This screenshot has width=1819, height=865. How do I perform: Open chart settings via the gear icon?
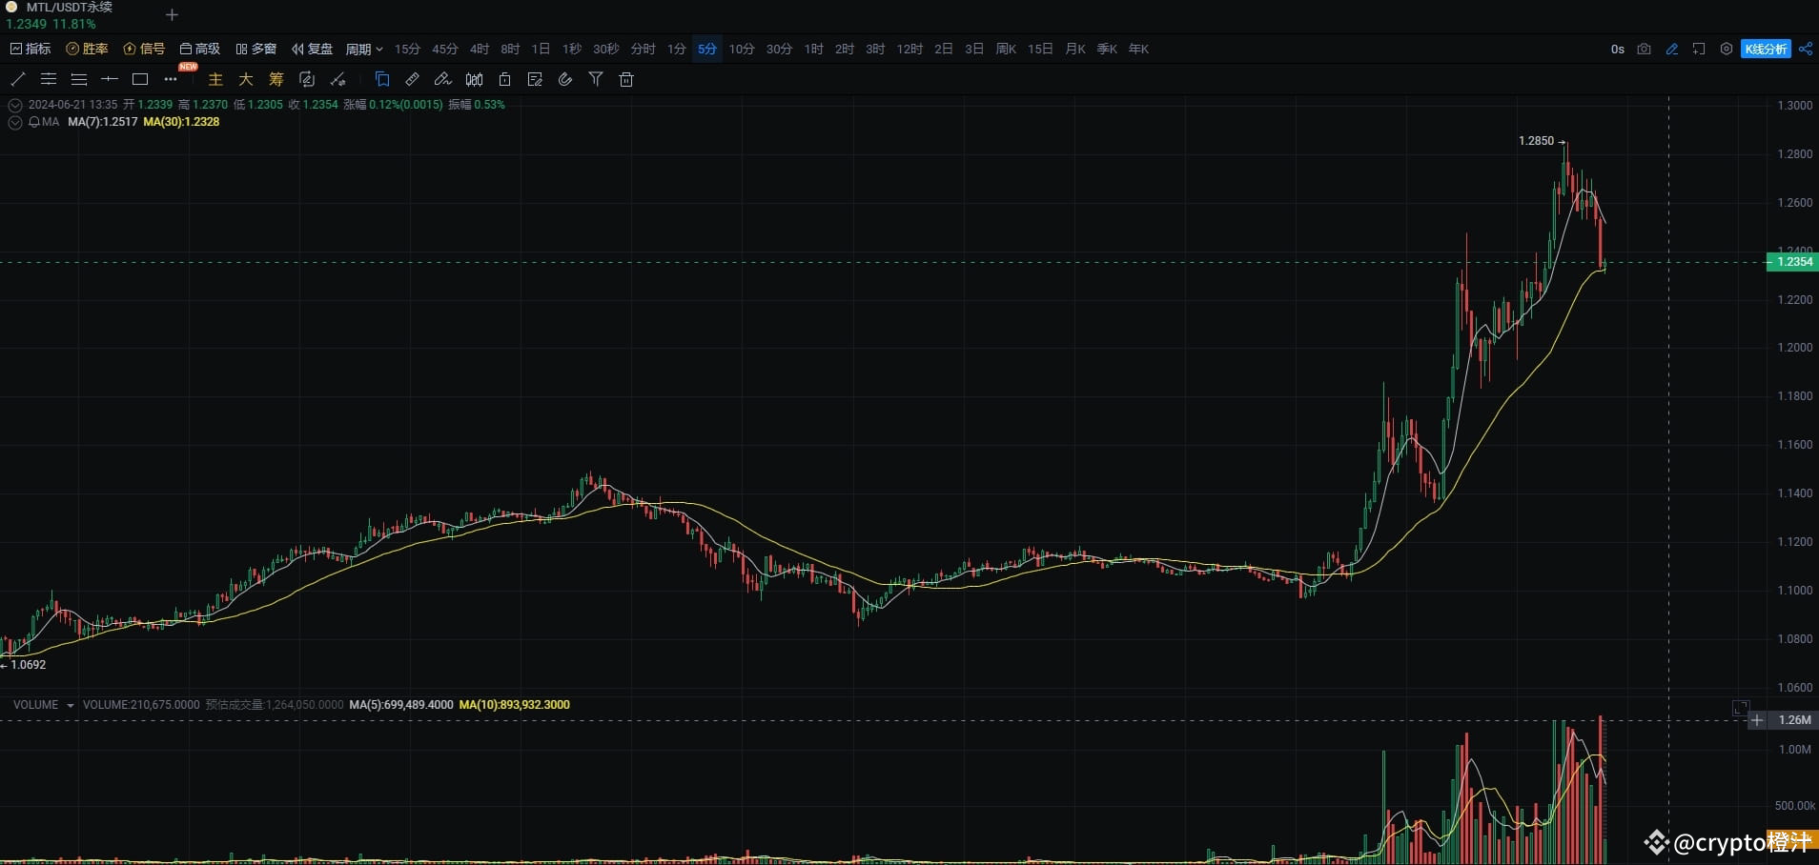coord(1727,49)
